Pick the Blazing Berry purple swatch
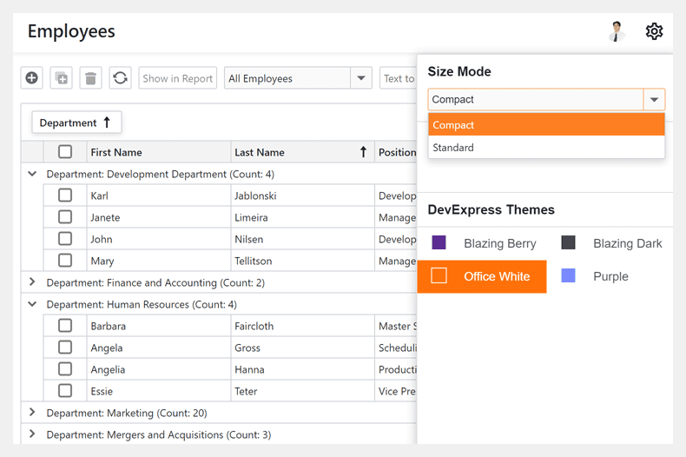This screenshot has height=457, width=686. 439,243
